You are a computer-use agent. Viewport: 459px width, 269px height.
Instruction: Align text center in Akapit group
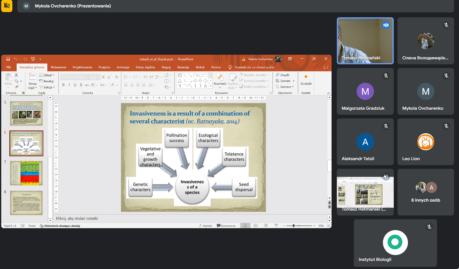click(132, 85)
